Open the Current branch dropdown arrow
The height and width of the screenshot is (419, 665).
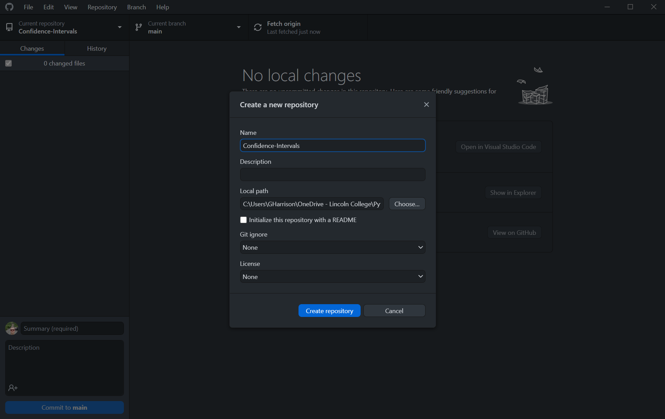coord(239,27)
